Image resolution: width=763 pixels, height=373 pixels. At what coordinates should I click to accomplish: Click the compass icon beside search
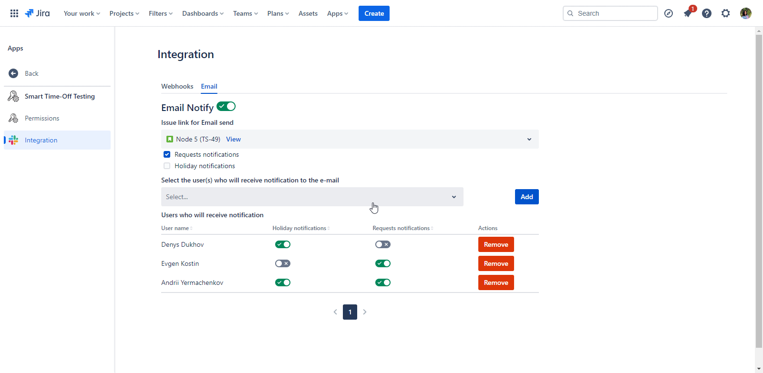pyautogui.click(x=669, y=13)
